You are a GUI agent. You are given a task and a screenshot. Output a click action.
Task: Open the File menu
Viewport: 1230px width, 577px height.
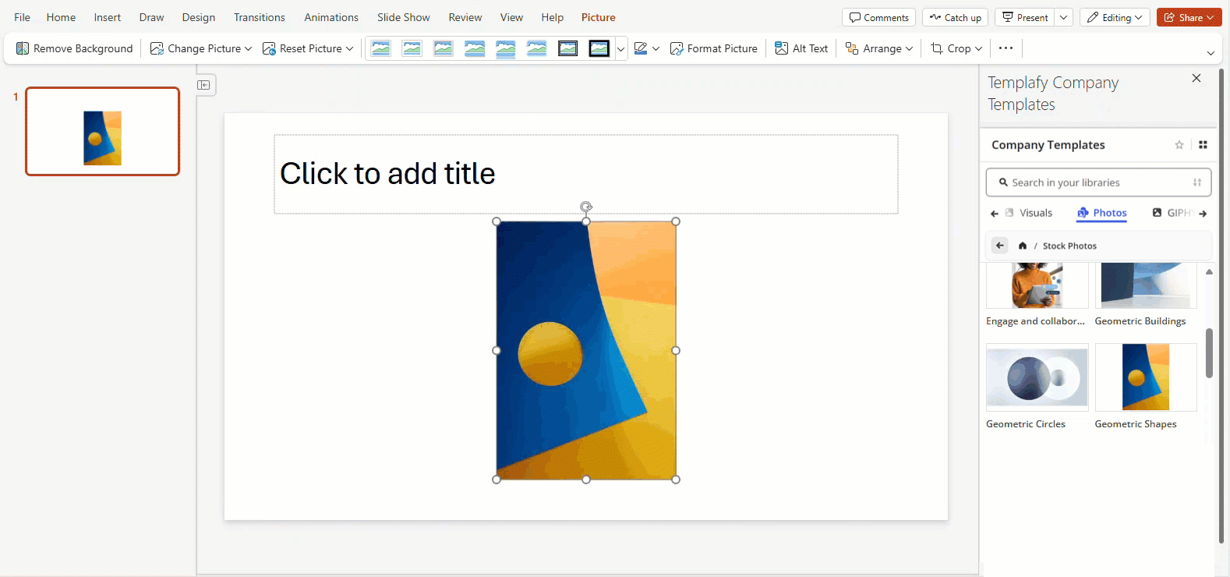pyautogui.click(x=22, y=17)
